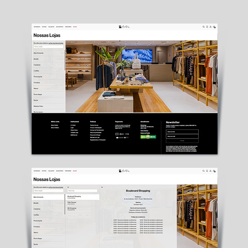Image resolution: width=248 pixels, height=248 pixels.
Task: Open the SALE menu in the upper navigation
Action: (75, 27)
